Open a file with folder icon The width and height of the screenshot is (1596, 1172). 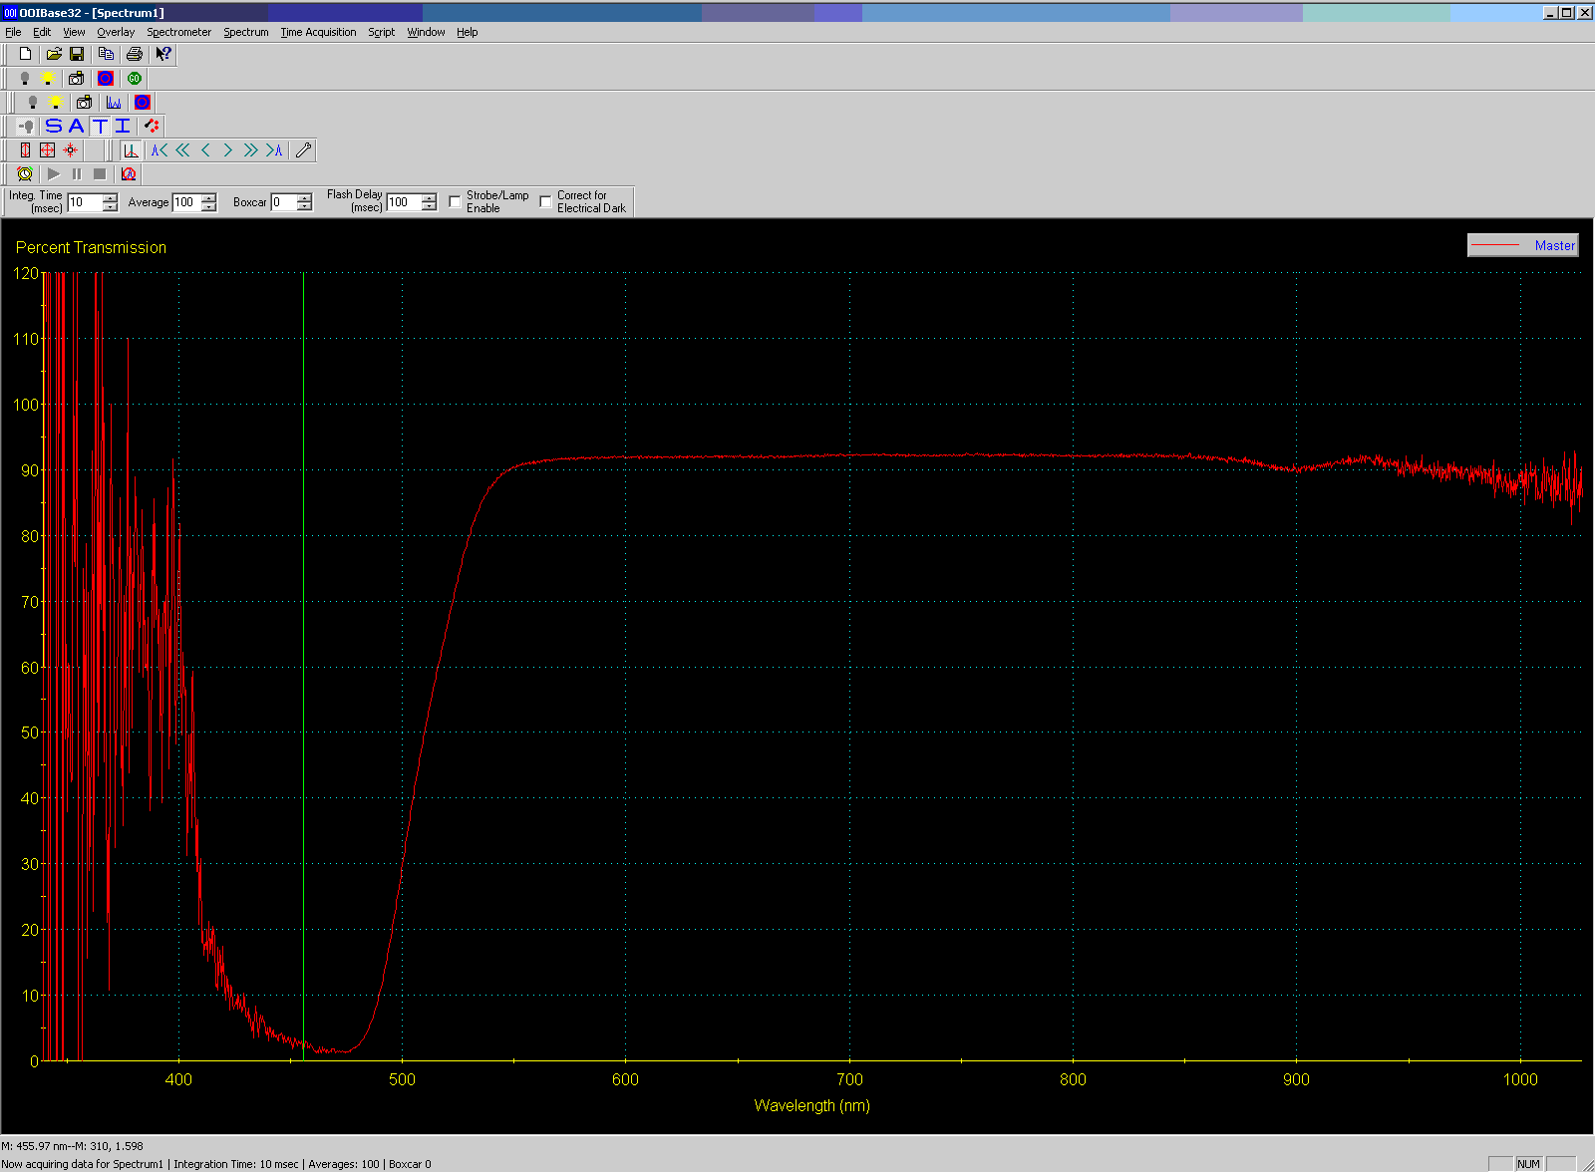54,54
